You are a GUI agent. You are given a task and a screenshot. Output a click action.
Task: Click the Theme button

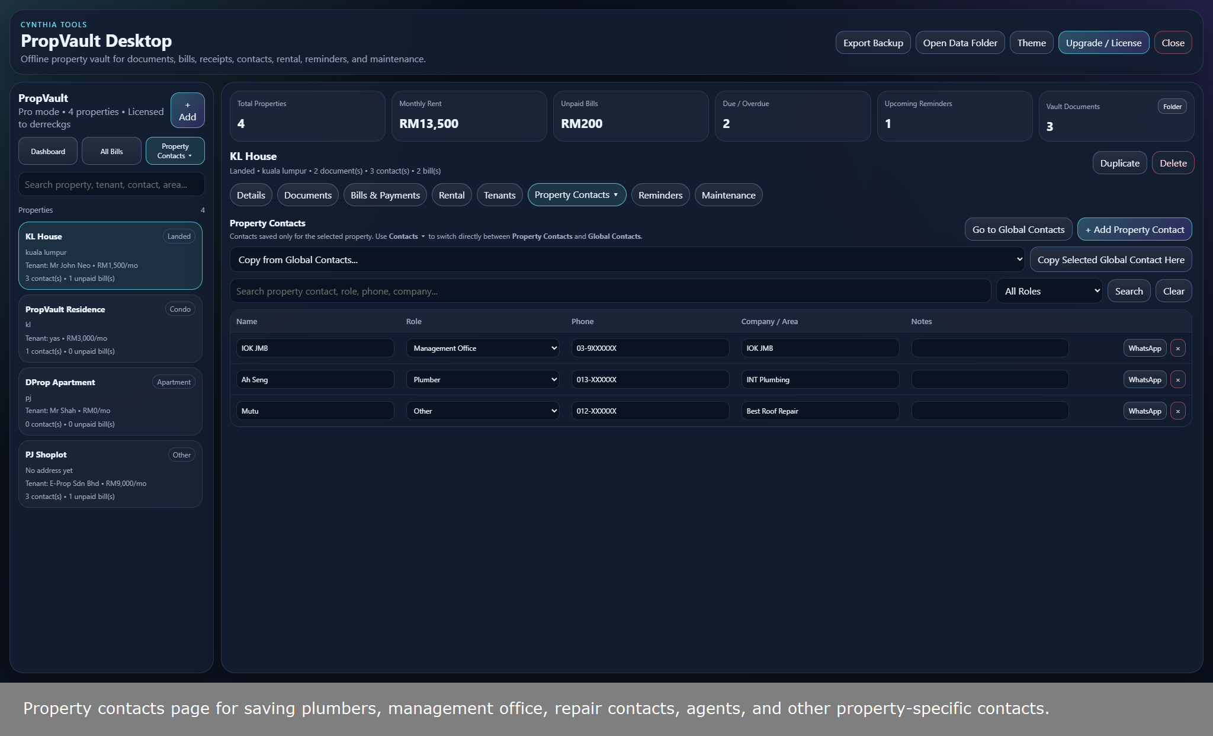[x=1031, y=43]
